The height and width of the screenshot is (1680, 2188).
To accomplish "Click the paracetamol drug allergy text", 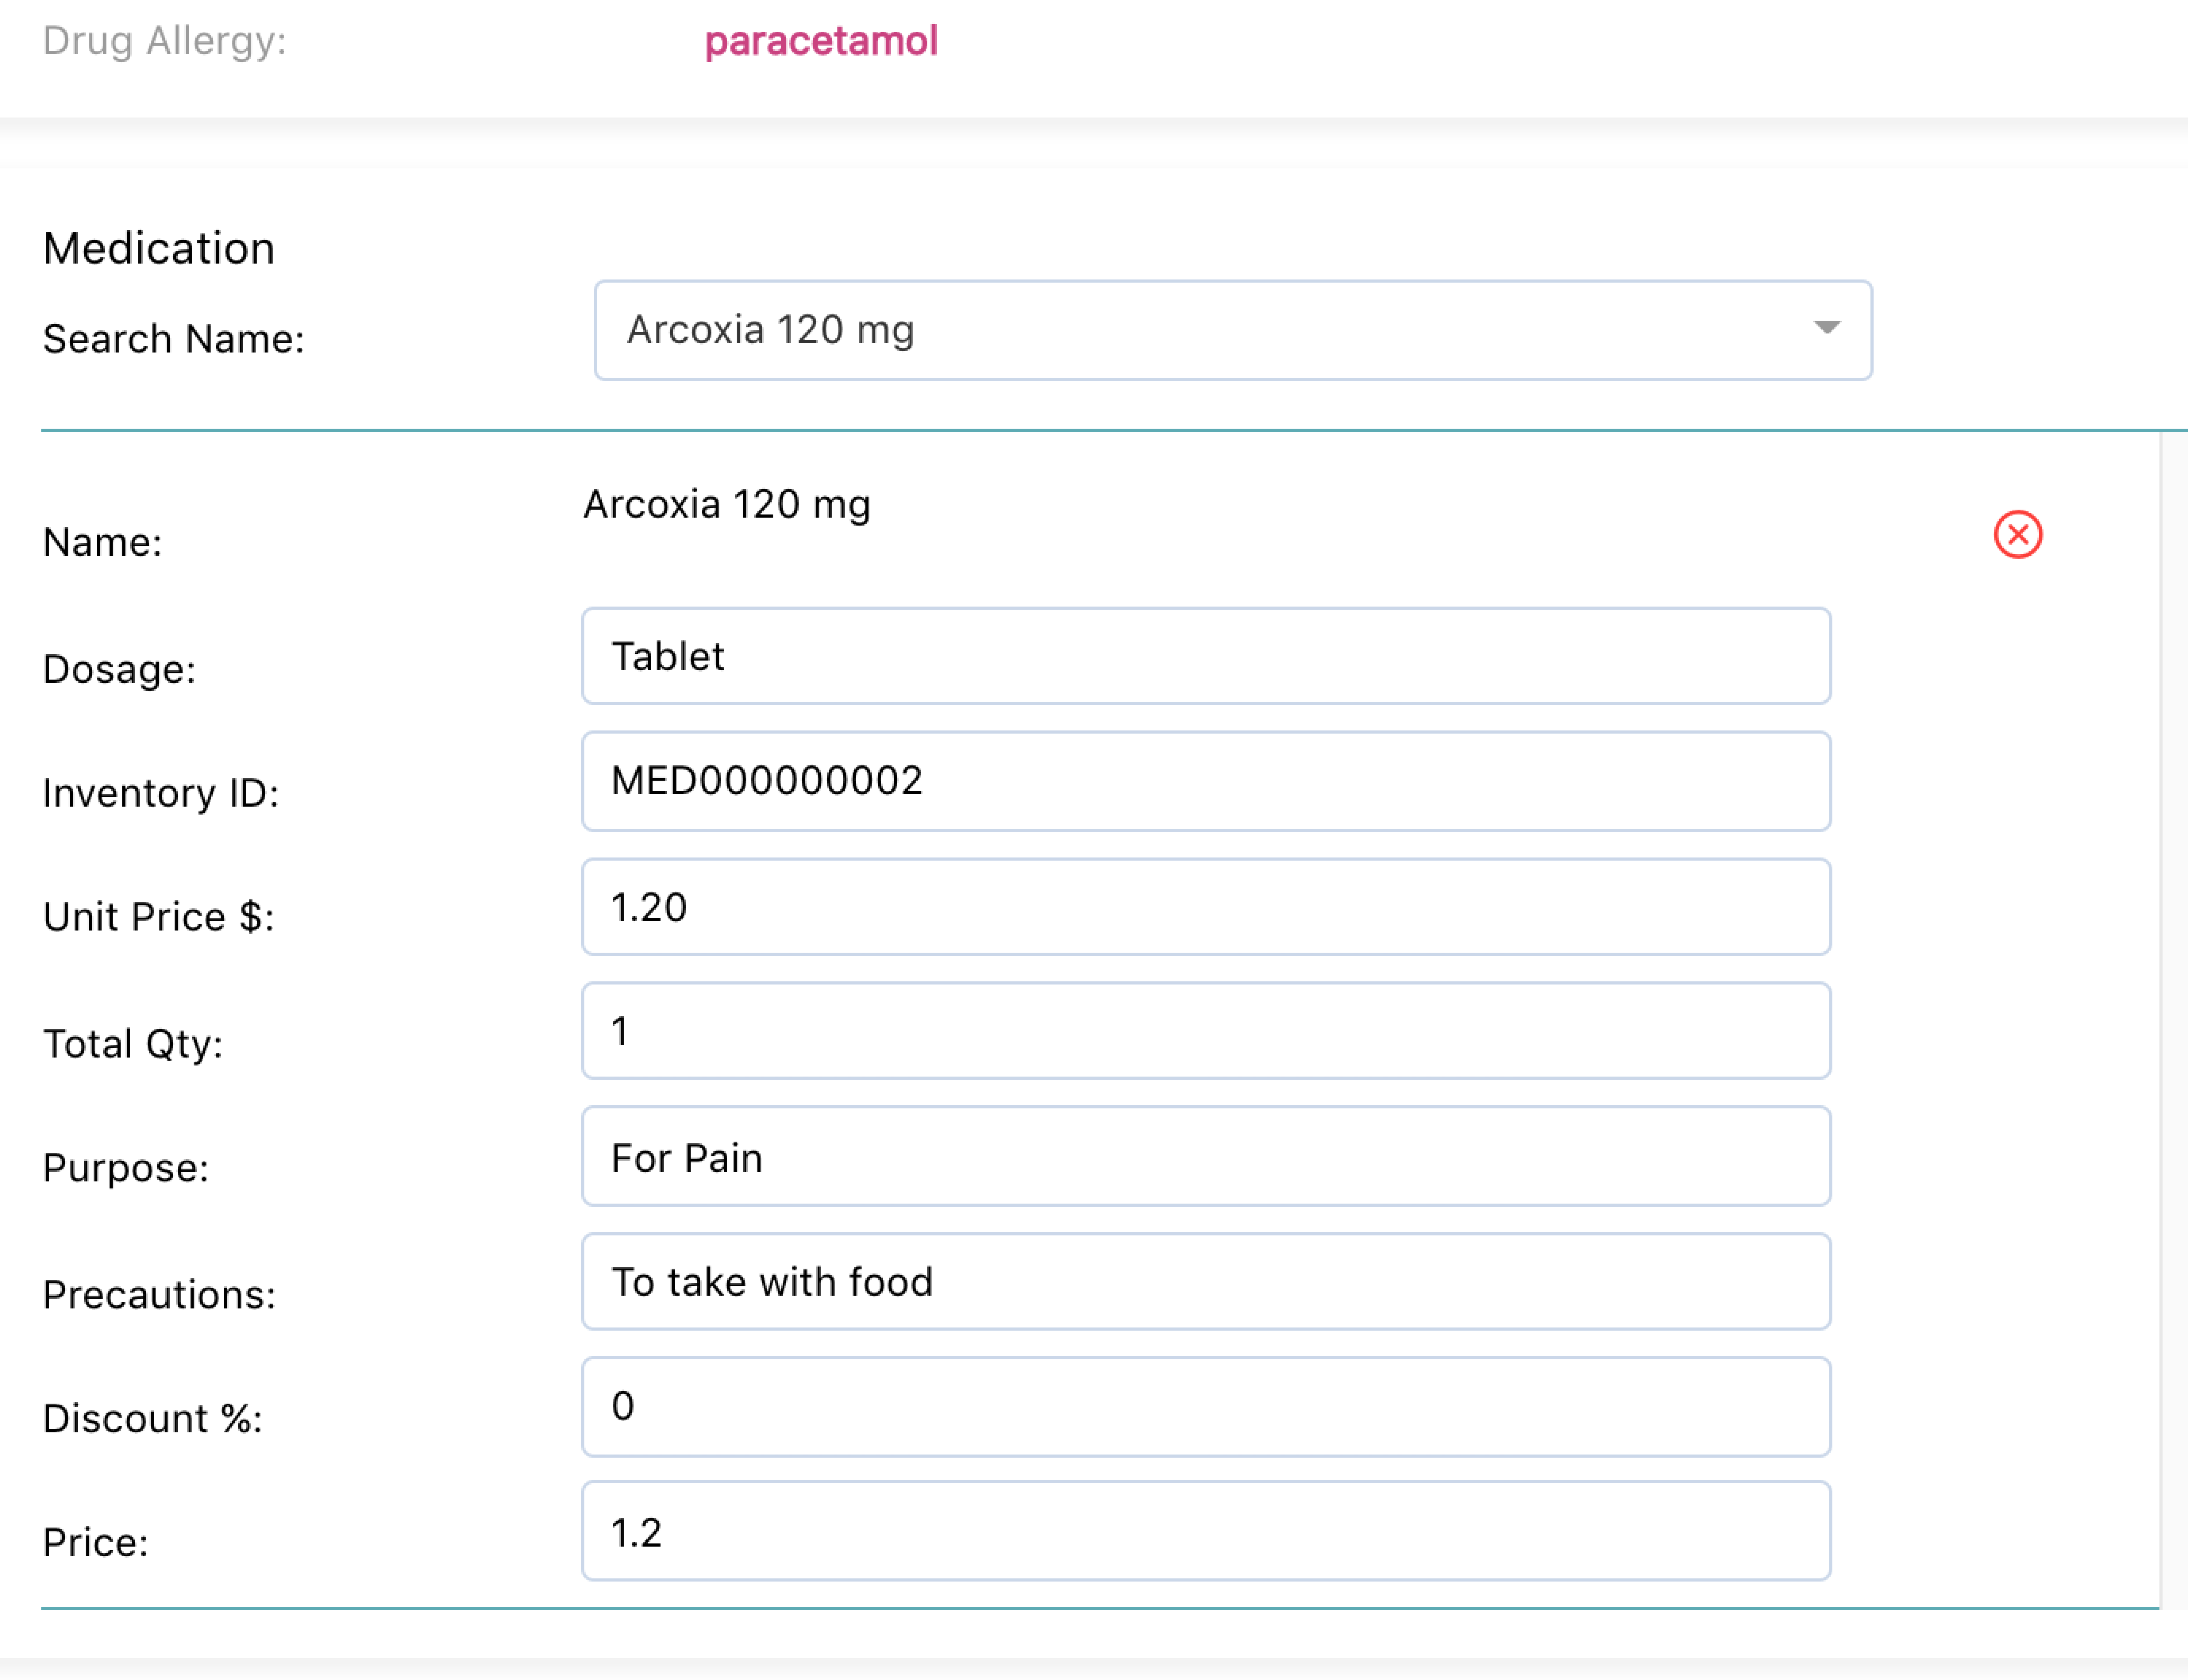I will click(x=821, y=42).
